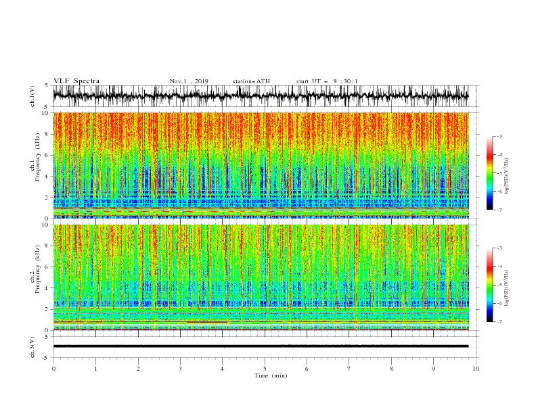Click the "ch.1(V)" waveform axis label
536x414 pixels.
click(x=32, y=96)
